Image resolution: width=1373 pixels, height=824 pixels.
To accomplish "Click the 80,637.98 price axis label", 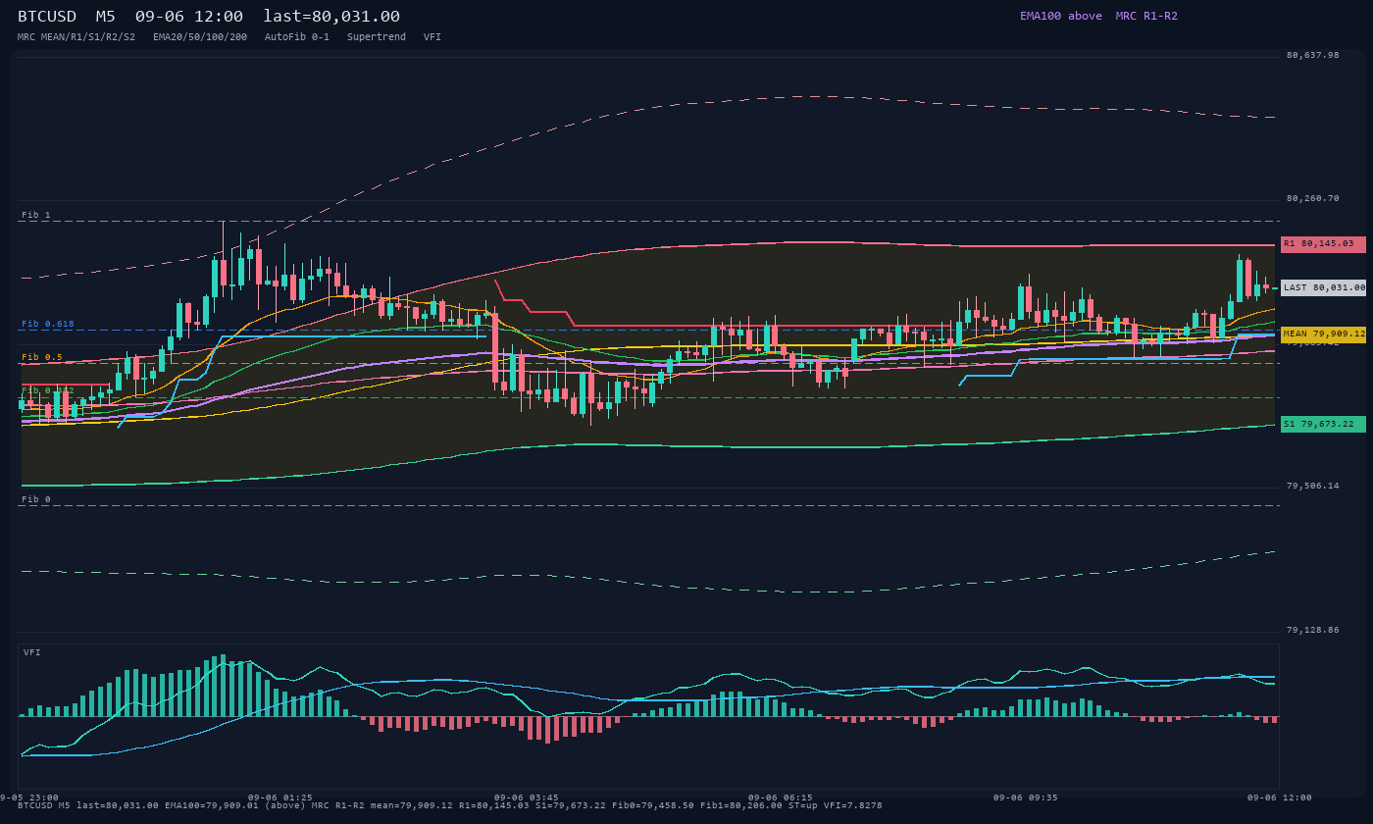I will tap(1312, 55).
